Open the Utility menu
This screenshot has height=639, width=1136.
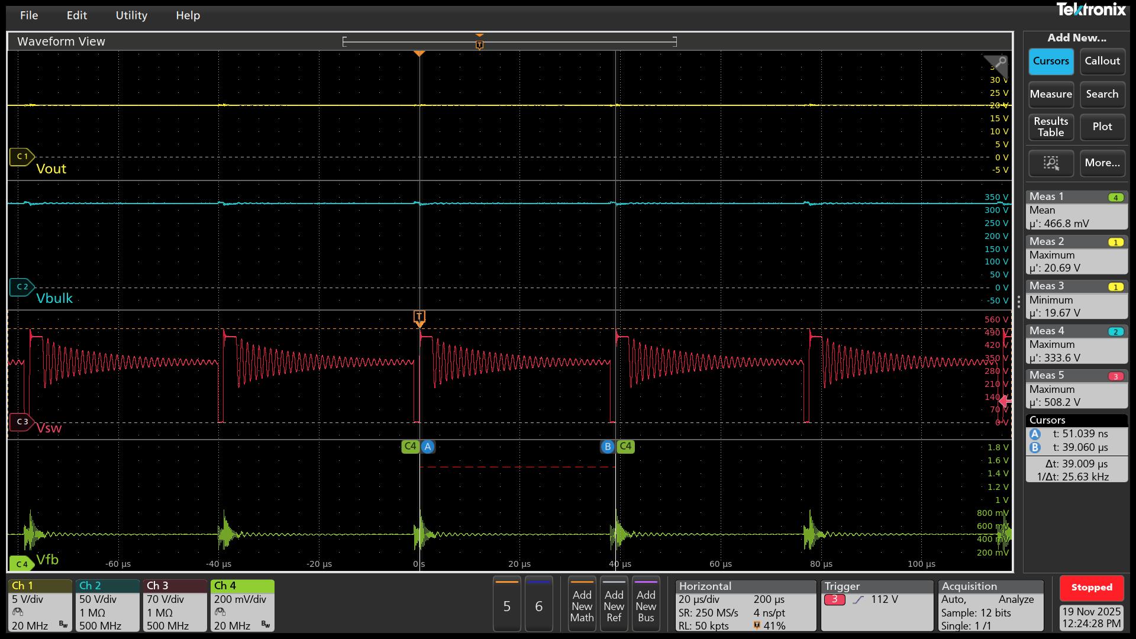pyautogui.click(x=131, y=15)
